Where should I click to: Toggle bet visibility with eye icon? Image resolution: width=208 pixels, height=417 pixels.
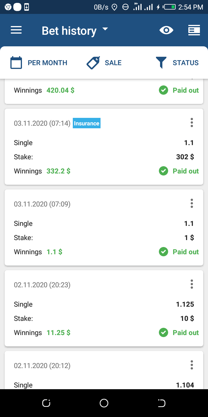tap(166, 30)
